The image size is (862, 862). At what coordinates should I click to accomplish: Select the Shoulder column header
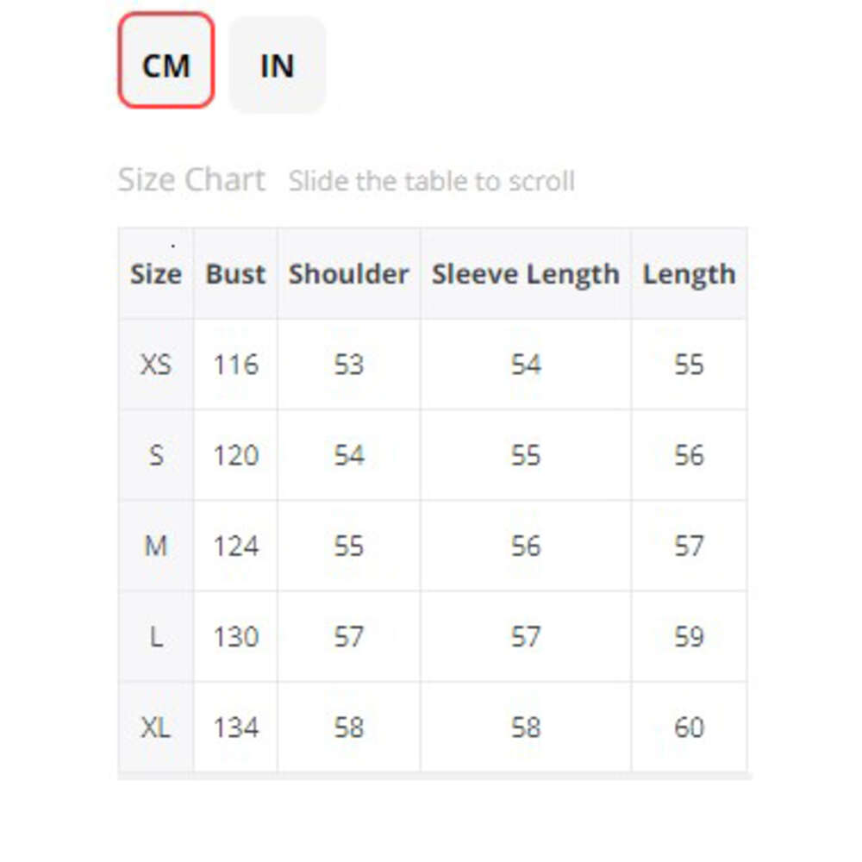pyautogui.click(x=348, y=274)
